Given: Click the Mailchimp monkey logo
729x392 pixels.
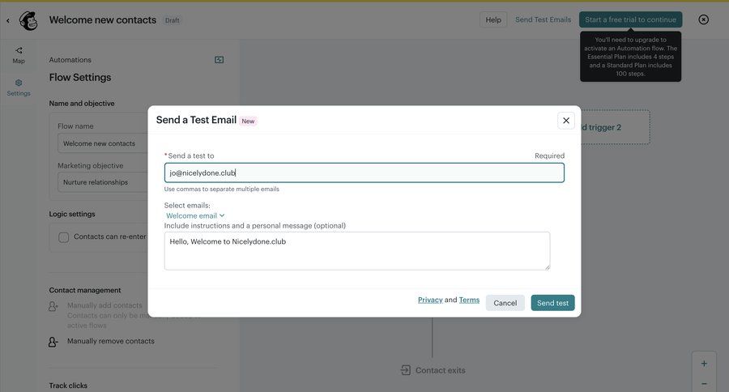Looking at the screenshot, I should tap(28, 20).
